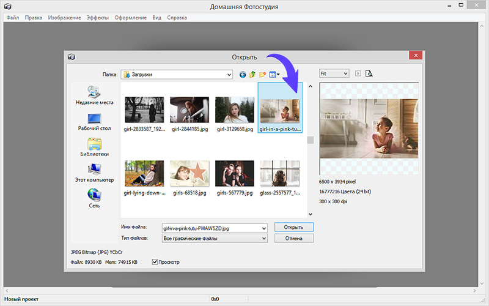Open Сеть network location
The width and height of the screenshot is (489, 306).
pyautogui.click(x=94, y=199)
